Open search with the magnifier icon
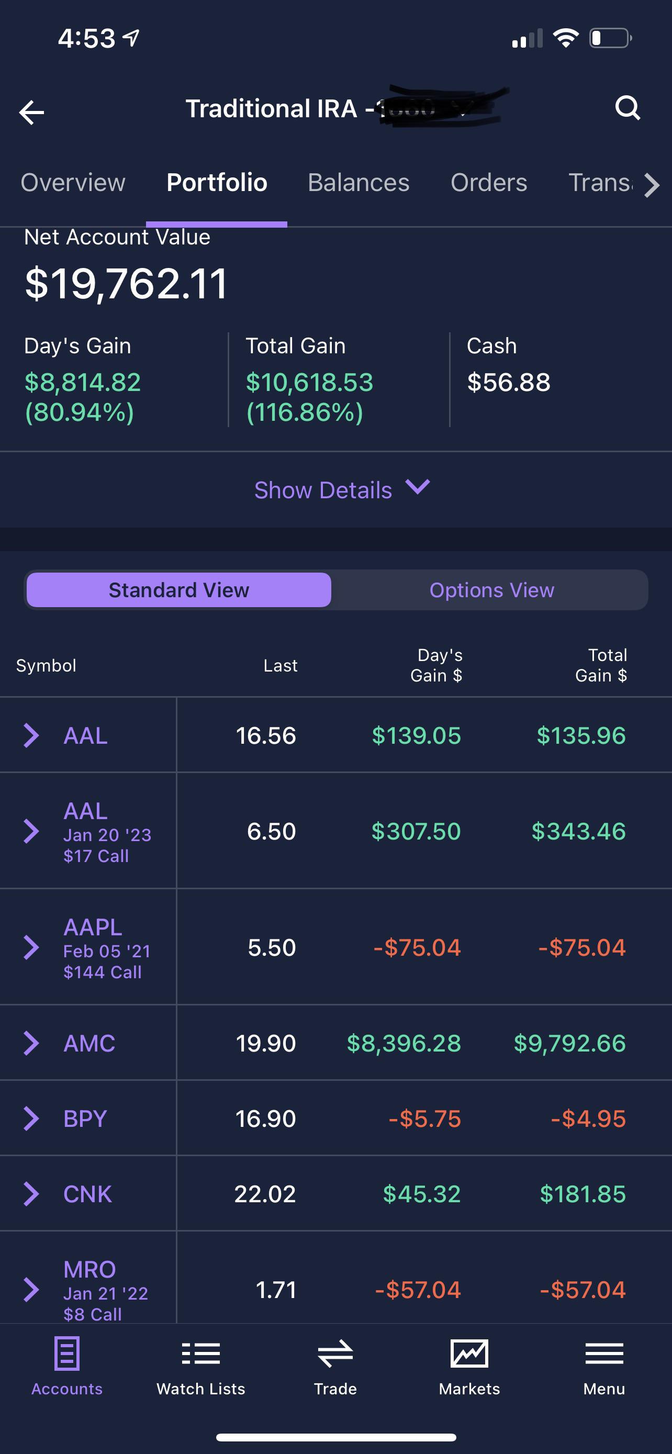 [628, 107]
